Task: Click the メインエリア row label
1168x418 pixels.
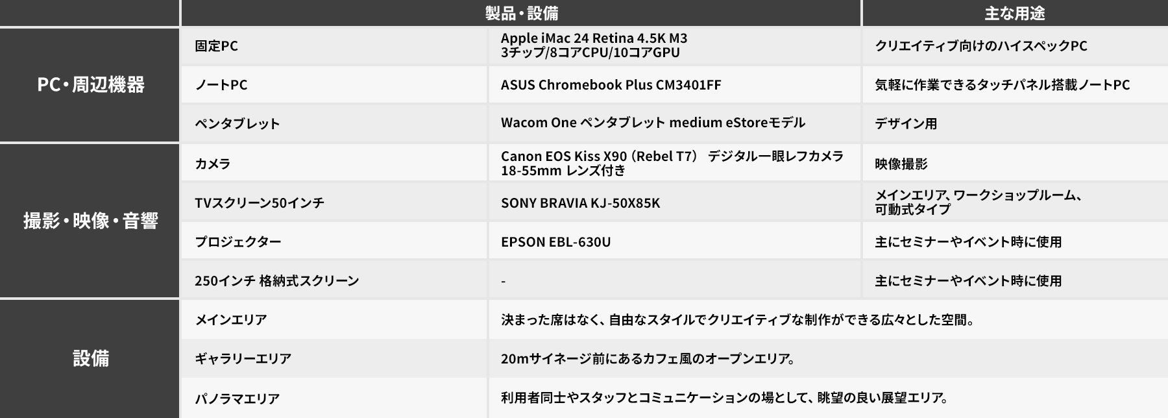Action: click(x=231, y=320)
